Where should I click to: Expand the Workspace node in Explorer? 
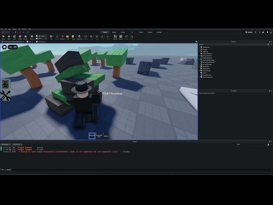pos(200,47)
